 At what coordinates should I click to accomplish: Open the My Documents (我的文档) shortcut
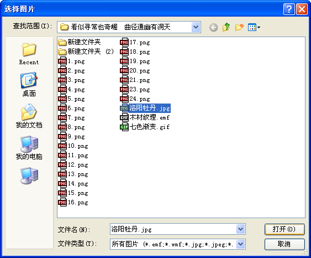pos(29,116)
